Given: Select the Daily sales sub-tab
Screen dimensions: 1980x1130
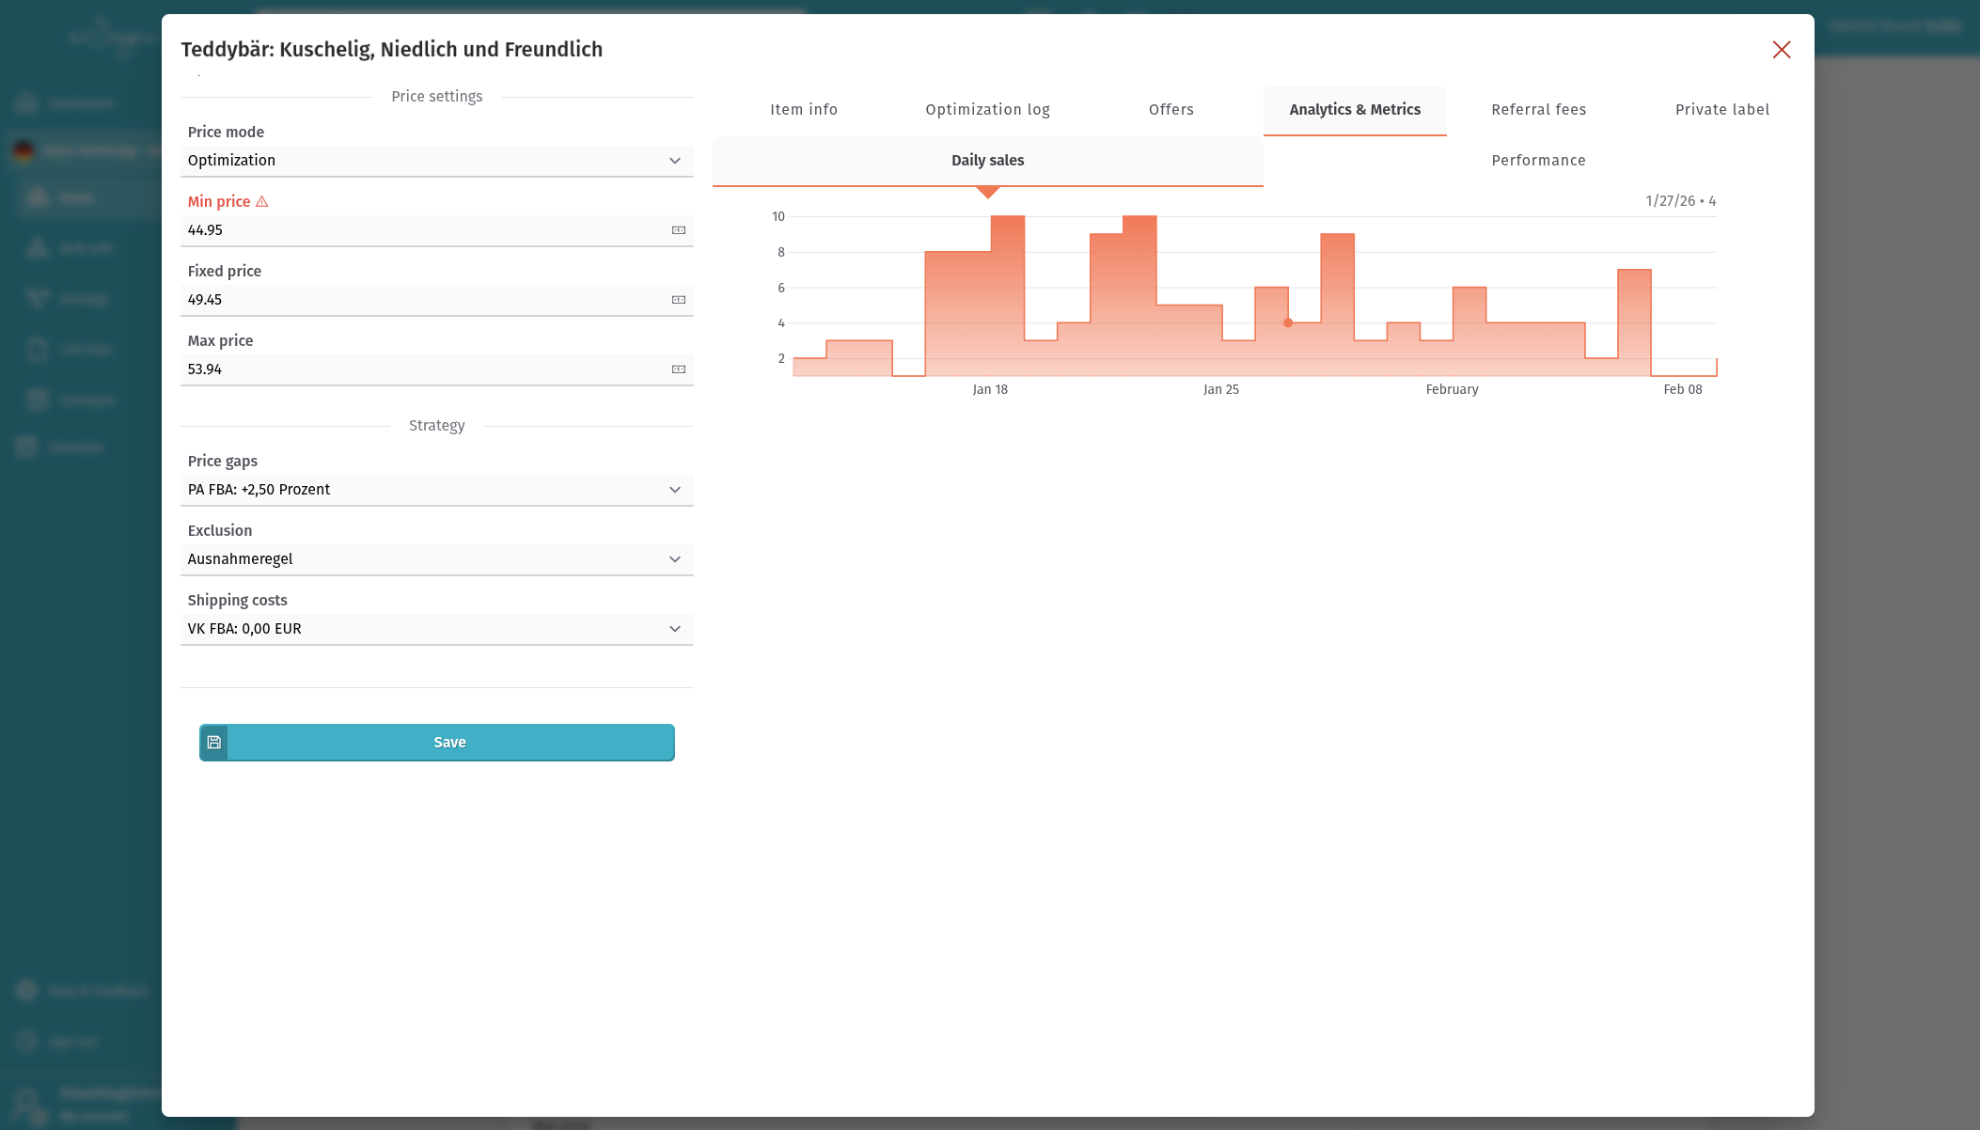Looking at the screenshot, I should click(x=987, y=160).
